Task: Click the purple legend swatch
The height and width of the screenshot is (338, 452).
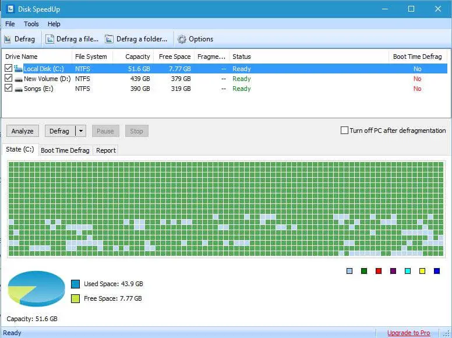Action: tap(393, 271)
